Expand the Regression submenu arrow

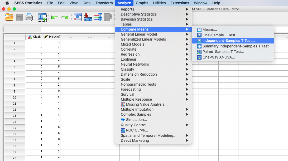tap(187, 54)
